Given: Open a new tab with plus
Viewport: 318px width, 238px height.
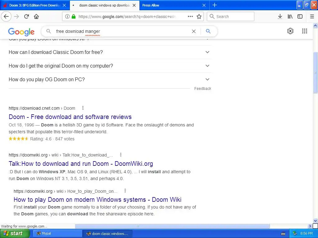Looking at the screenshot, I should click(x=215, y=5).
